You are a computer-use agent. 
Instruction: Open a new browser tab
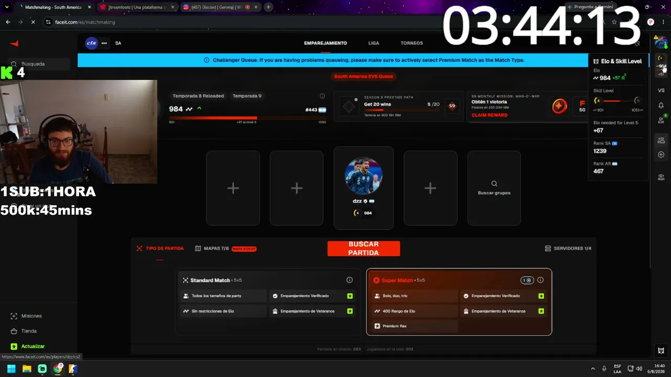point(268,7)
